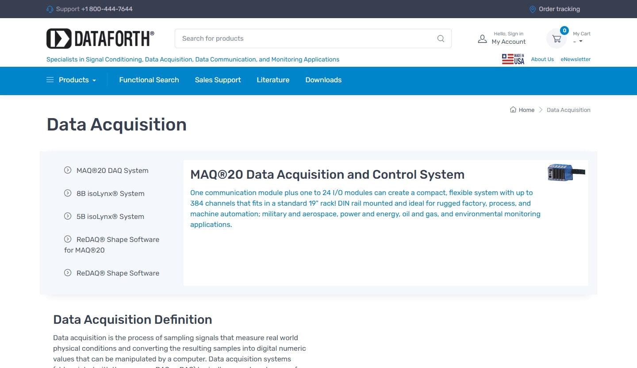Click the Products hamburger menu icon
Screen dimensions: 637x368
pyautogui.click(x=50, y=80)
